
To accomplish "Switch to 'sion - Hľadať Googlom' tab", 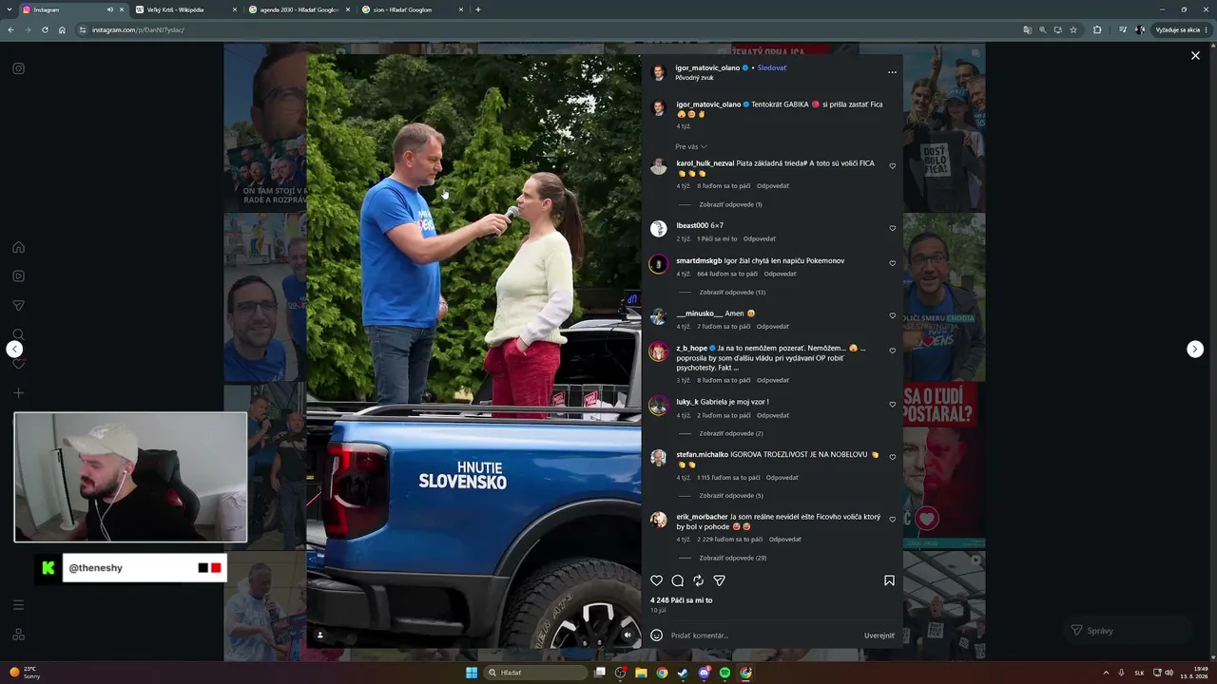I will click(413, 9).
